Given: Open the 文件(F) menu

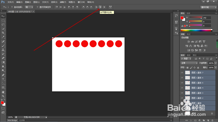Looking at the screenshot, I should point(11,2).
